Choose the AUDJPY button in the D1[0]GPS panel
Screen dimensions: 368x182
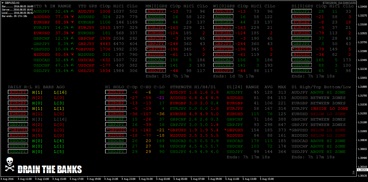click(302, 11)
